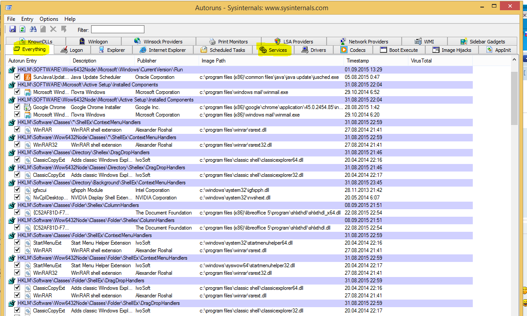Click the vertical scrollbar up arrow

pos(514,60)
